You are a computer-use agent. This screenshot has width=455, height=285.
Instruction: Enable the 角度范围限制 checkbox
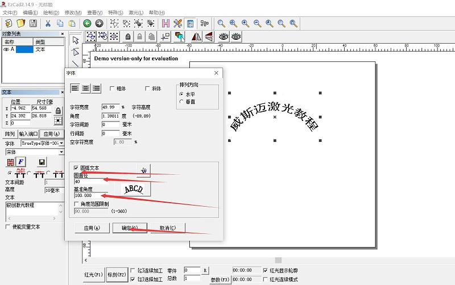tap(77, 204)
